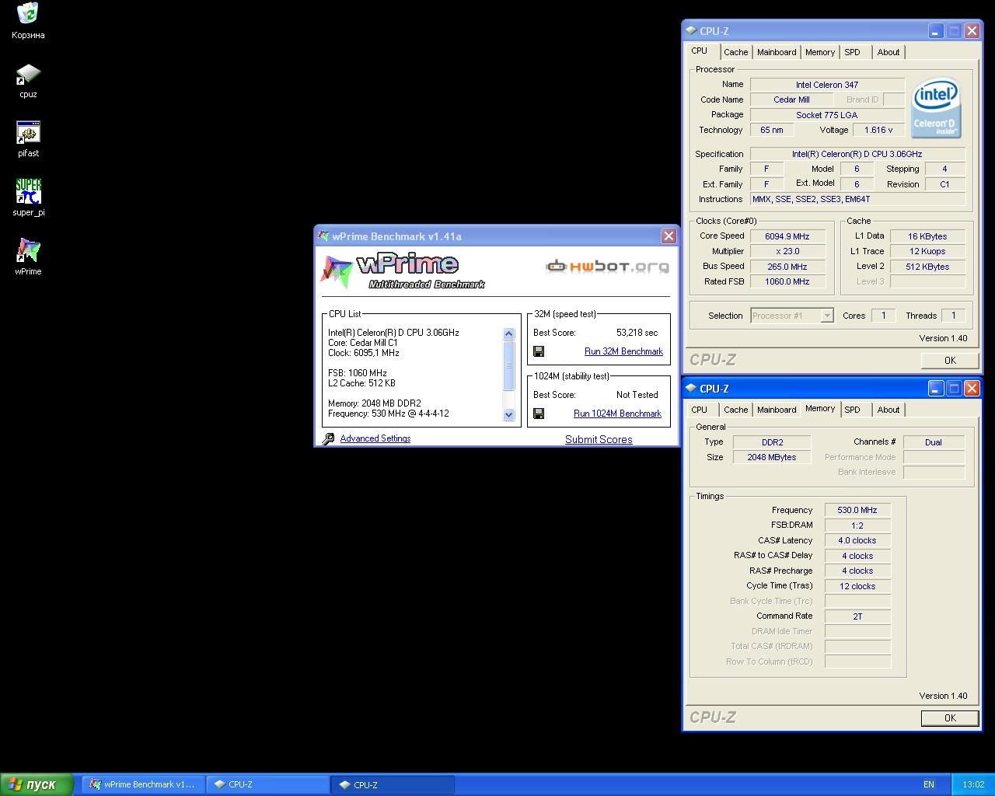This screenshot has width=995, height=796.
Task: Click the Bus Speed value 265.0 MHz
Action: pos(787,267)
